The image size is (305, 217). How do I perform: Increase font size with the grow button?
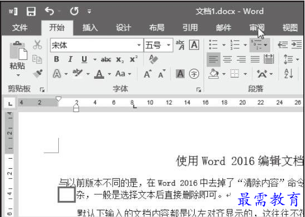[x=148, y=74]
